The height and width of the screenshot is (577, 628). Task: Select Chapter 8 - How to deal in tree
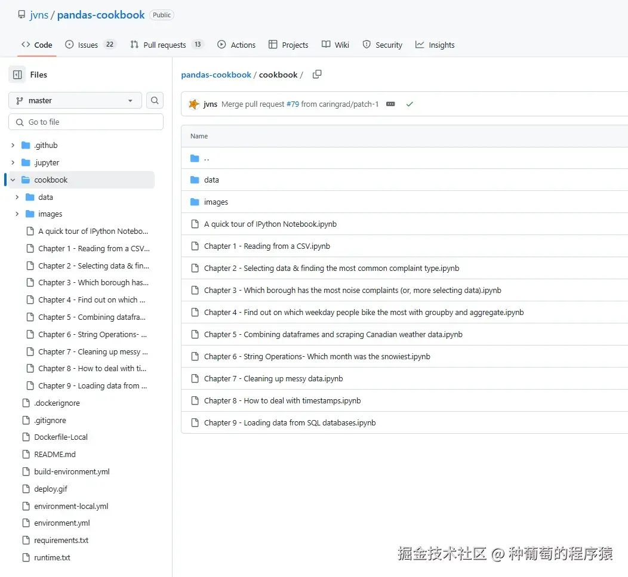tap(92, 368)
